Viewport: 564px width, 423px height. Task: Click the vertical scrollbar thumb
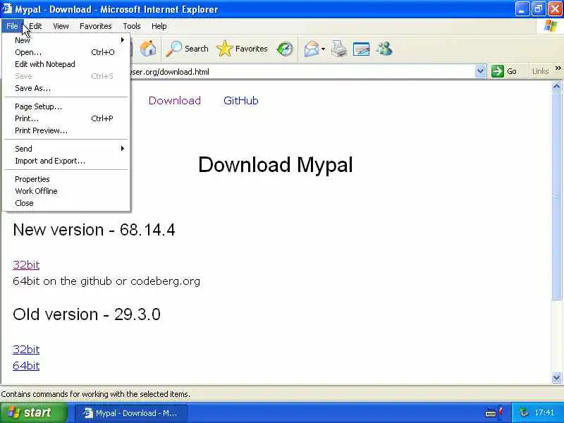[556, 196]
